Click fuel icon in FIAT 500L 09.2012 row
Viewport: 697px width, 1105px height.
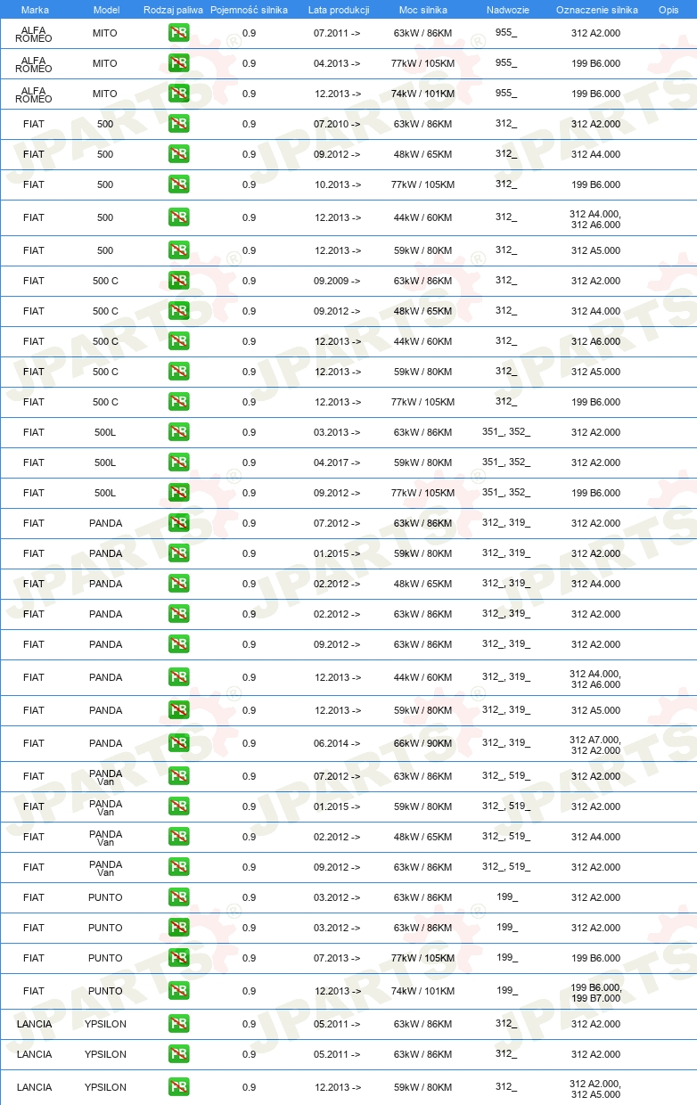178,493
